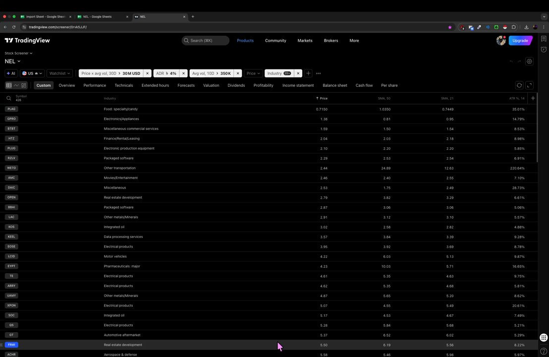Open screener settings hexagon icon

(529, 61)
